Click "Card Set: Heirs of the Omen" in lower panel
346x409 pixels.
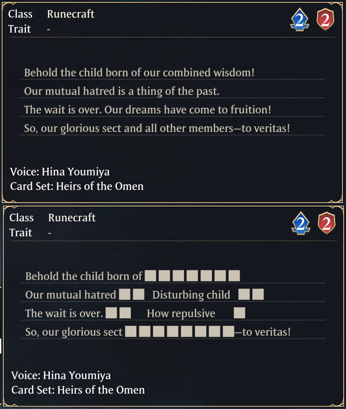[78, 390]
